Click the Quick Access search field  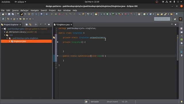(162, 19)
